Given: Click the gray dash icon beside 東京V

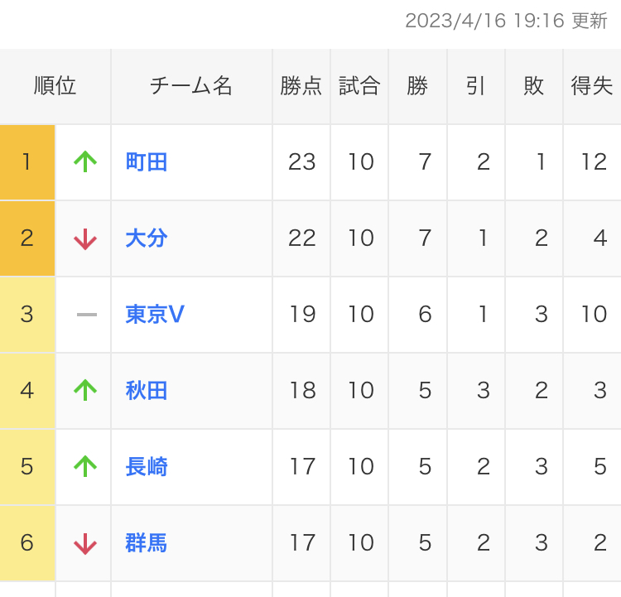Looking at the screenshot, I should click(86, 315).
